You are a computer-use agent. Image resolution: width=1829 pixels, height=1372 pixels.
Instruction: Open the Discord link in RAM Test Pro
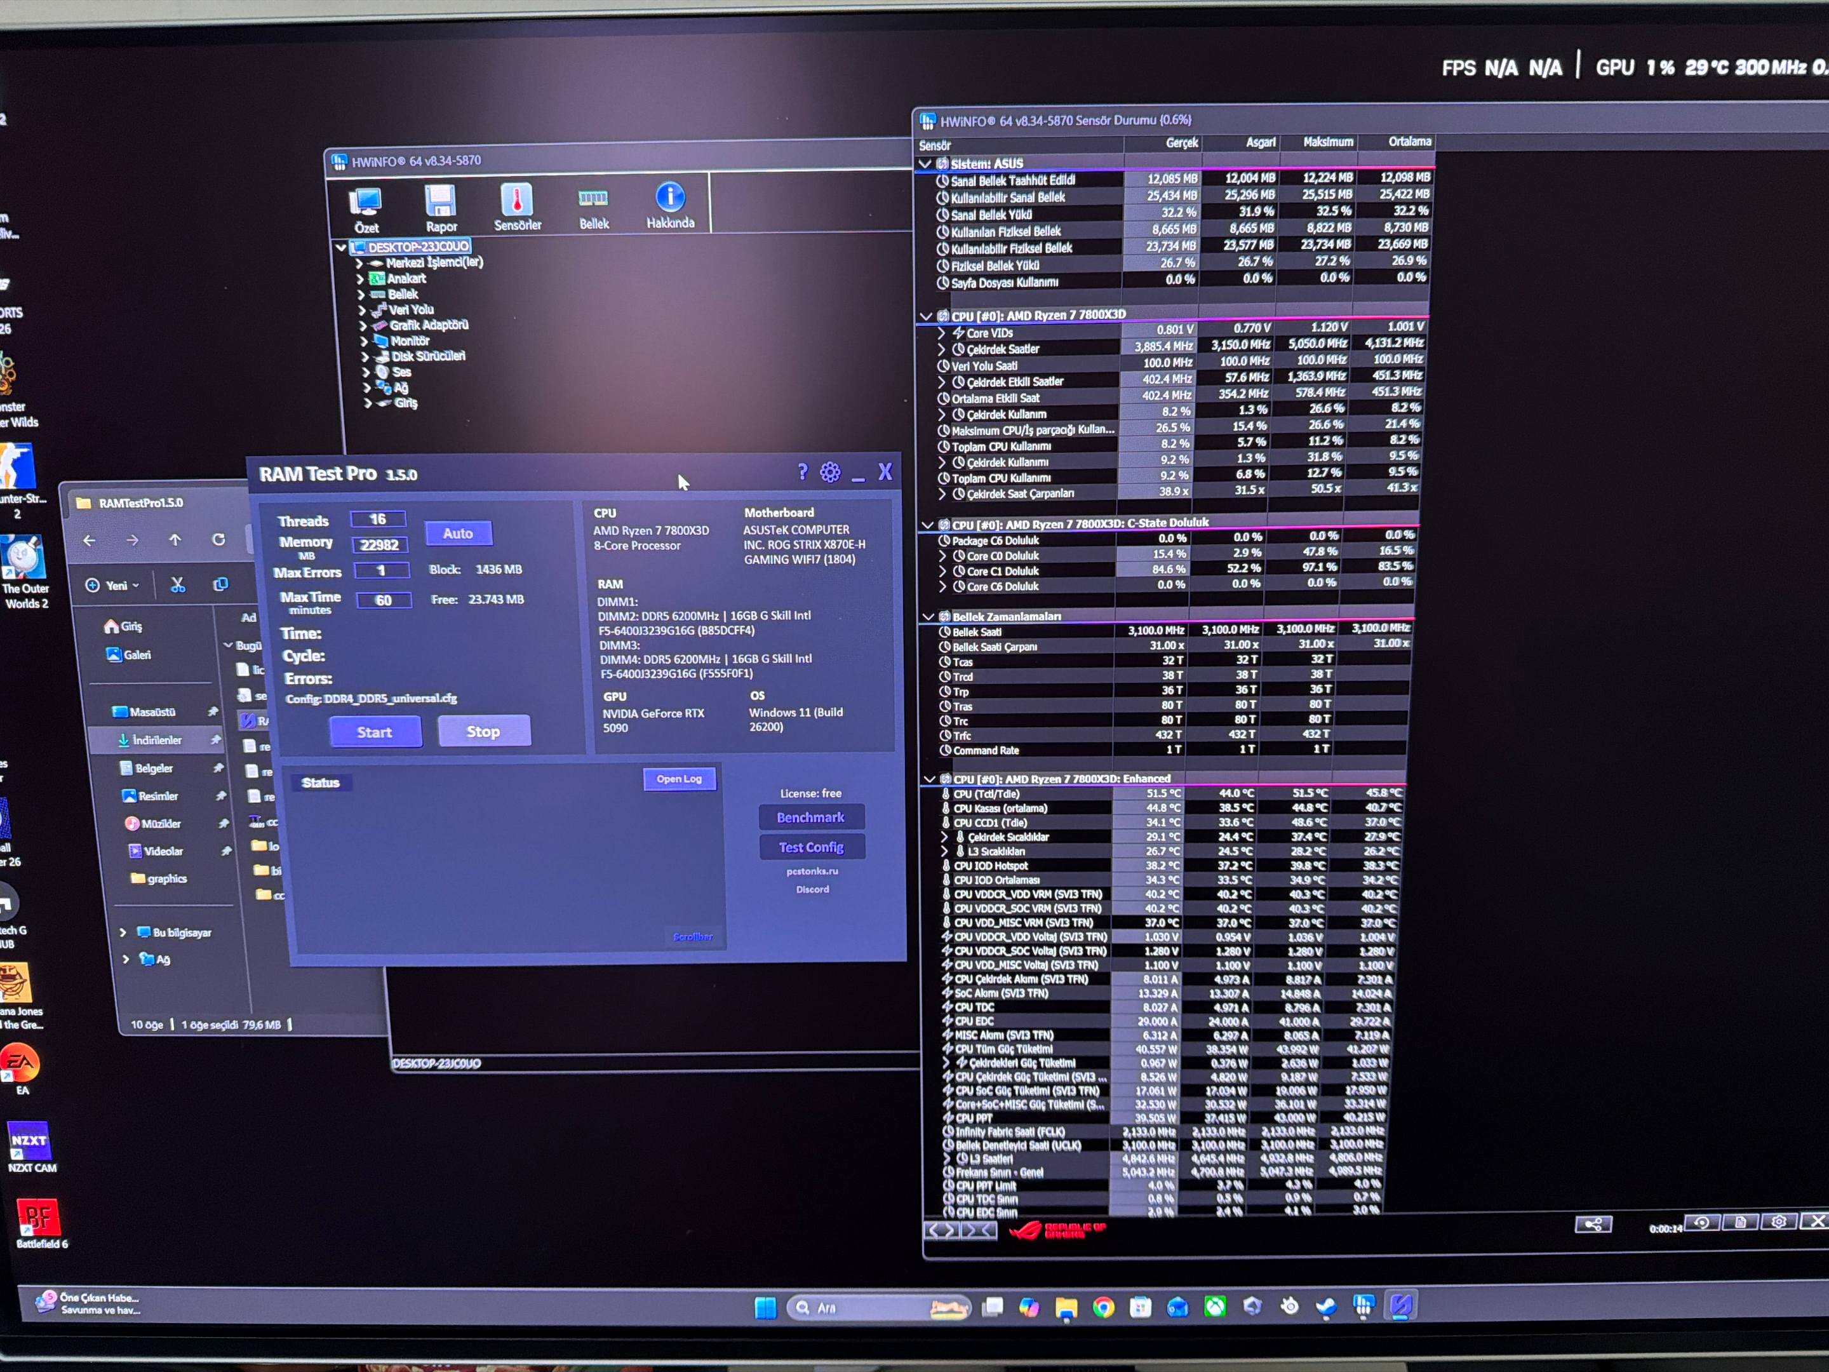pyautogui.click(x=813, y=889)
